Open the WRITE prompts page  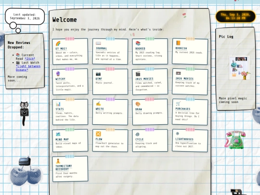100,109
